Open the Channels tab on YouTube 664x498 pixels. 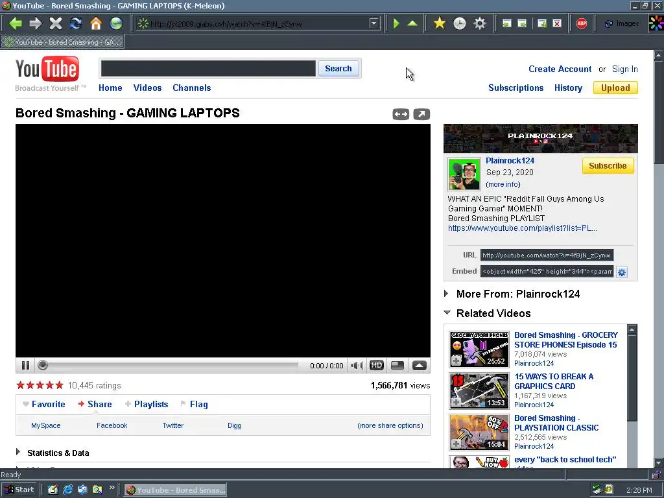click(x=191, y=88)
